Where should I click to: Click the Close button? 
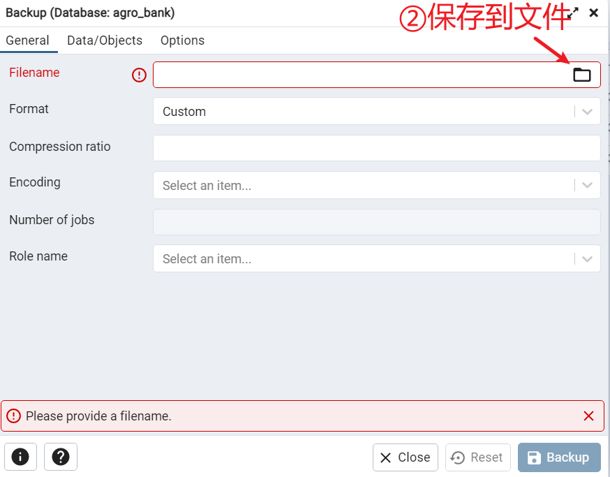coord(405,457)
